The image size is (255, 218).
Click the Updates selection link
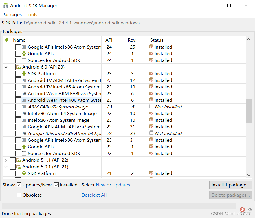(x=121, y=185)
